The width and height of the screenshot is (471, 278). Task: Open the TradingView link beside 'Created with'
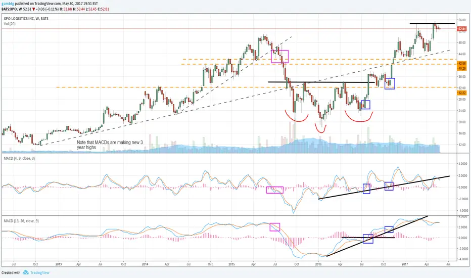click(39, 272)
